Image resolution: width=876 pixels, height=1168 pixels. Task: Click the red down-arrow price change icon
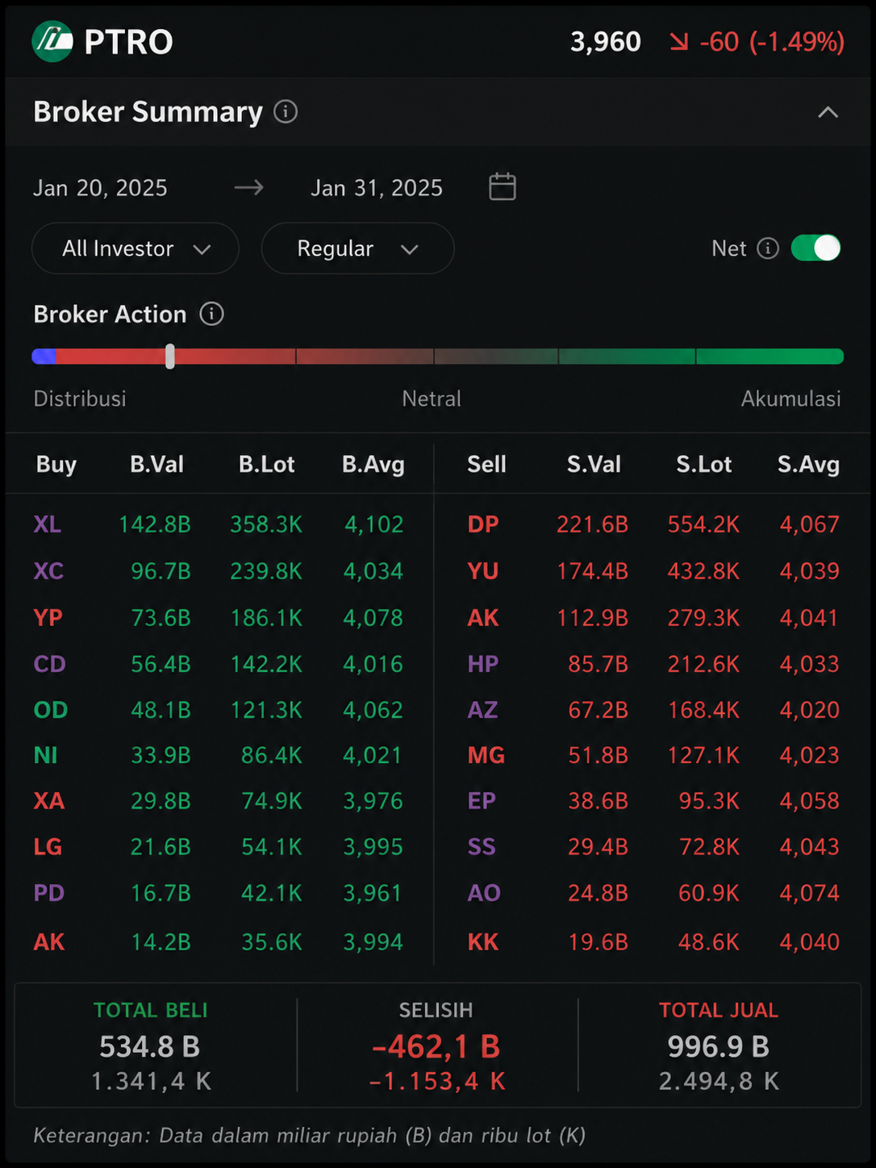tap(679, 42)
